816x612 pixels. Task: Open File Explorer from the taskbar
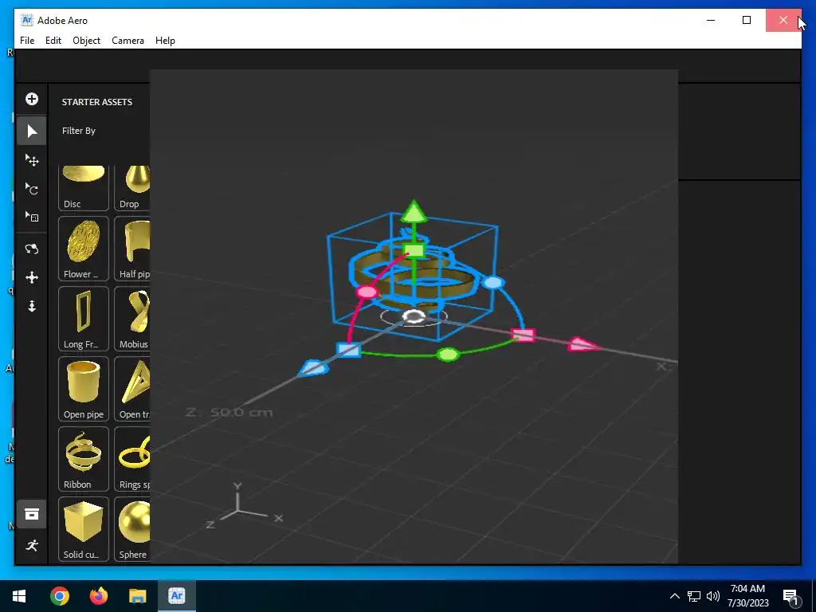point(137,596)
